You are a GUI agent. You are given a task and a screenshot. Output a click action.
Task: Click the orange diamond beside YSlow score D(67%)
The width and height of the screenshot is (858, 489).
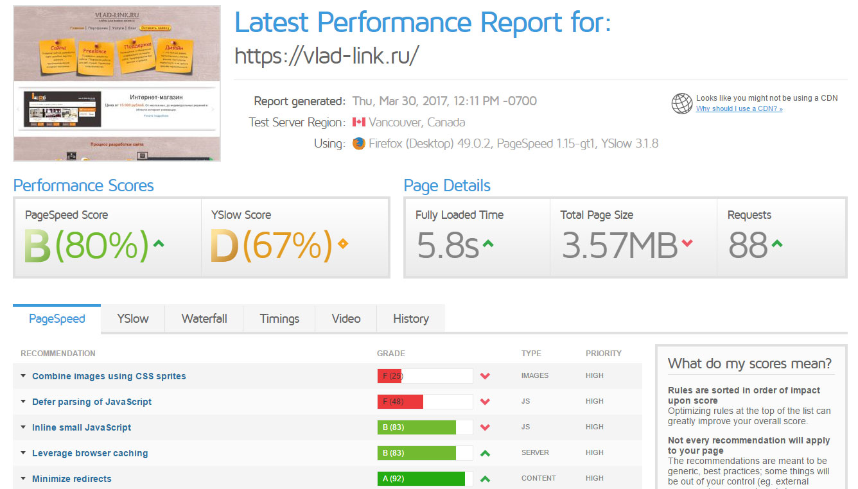pyautogui.click(x=343, y=243)
